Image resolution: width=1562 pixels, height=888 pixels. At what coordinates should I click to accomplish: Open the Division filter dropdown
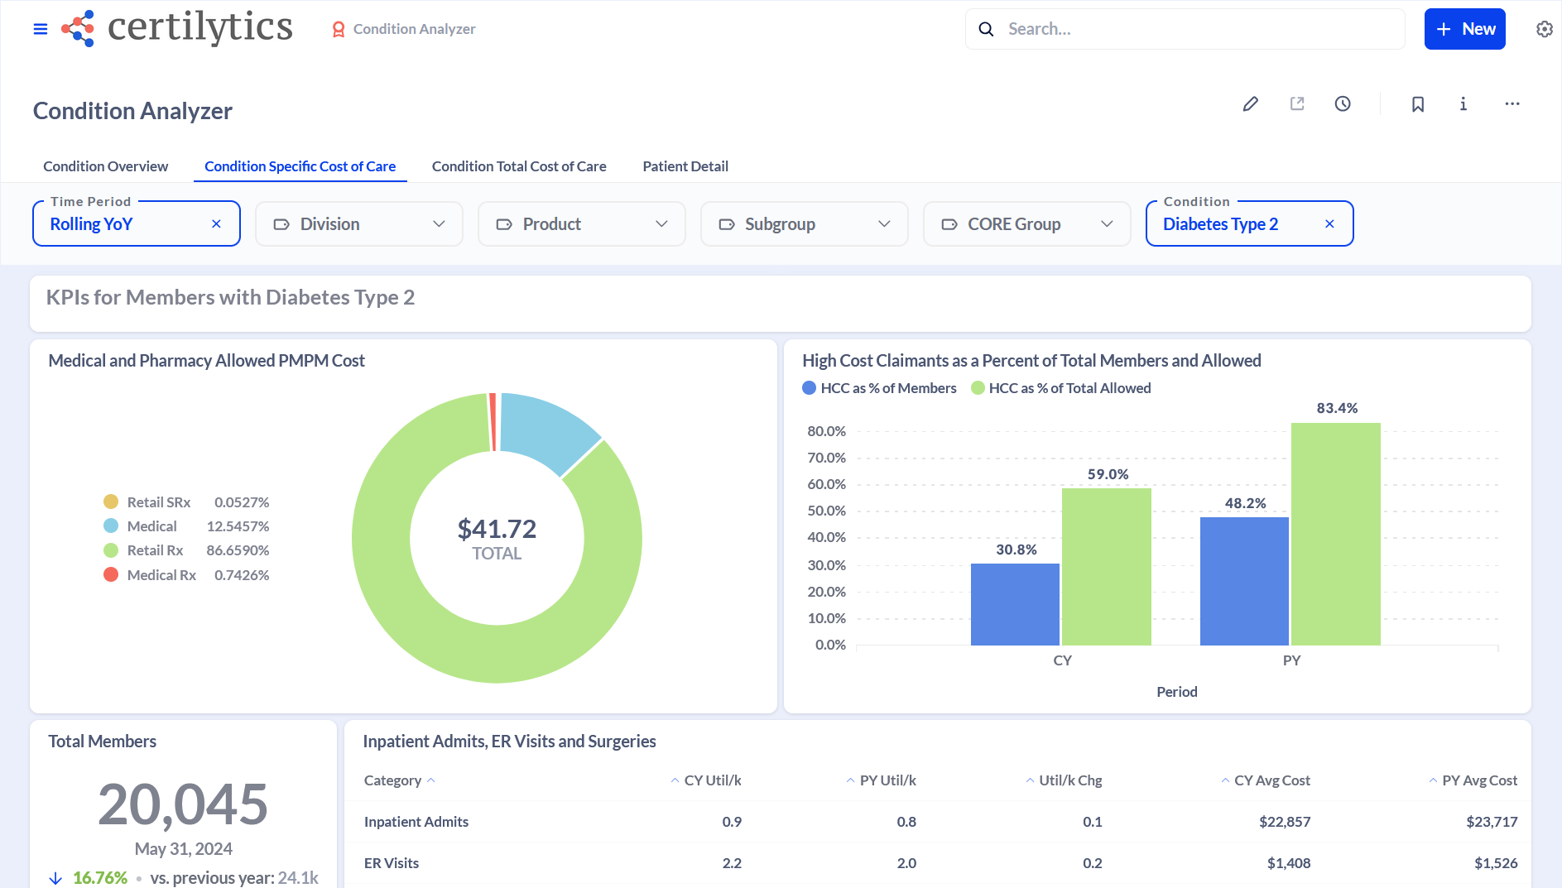[x=358, y=223]
